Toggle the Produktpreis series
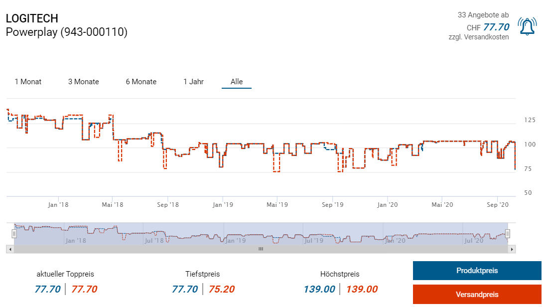The width and height of the screenshot is (544, 307). 477,271
